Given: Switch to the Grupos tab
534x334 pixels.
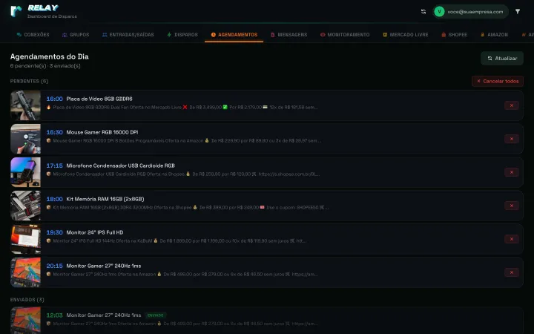Looking at the screenshot, I should tap(76, 35).
